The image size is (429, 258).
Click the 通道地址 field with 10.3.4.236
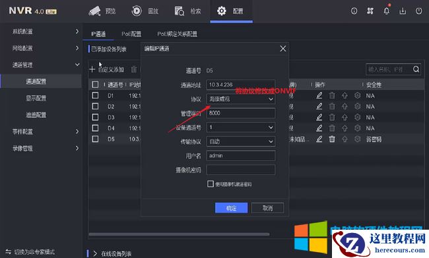[241, 85]
